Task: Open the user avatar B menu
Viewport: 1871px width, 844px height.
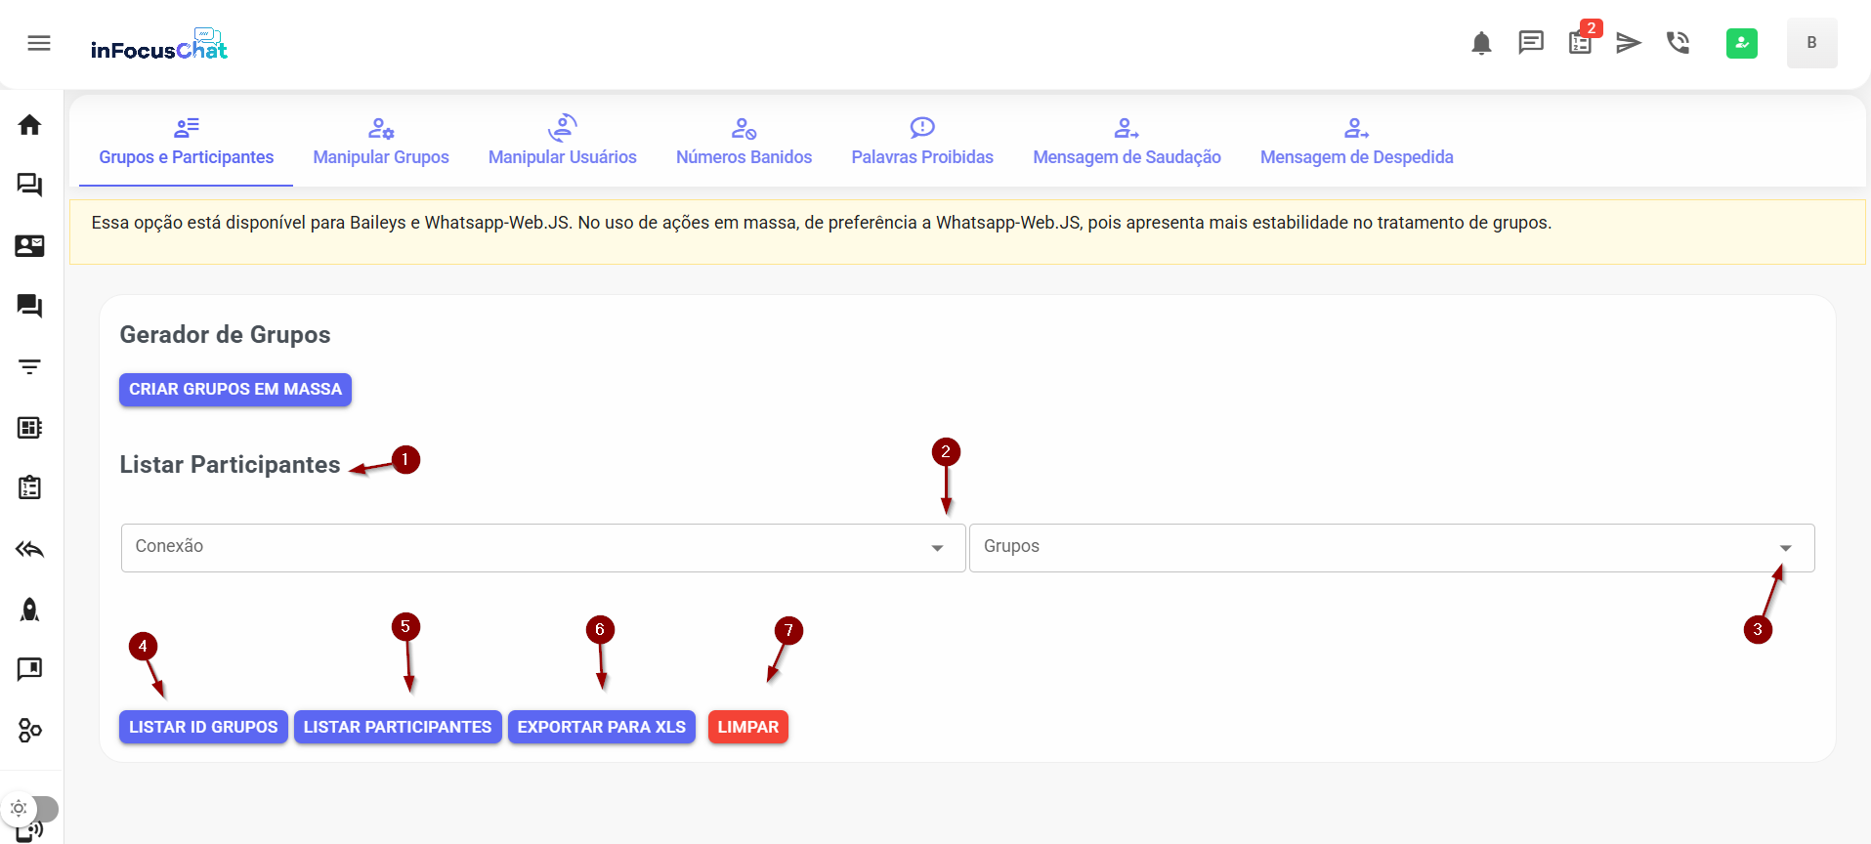Action: (1811, 43)
